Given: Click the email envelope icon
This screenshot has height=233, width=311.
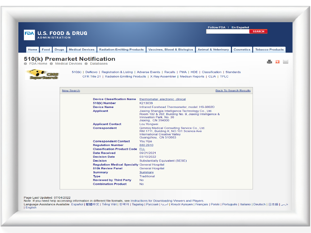Looking at the screenshot, I should point(285,62).
